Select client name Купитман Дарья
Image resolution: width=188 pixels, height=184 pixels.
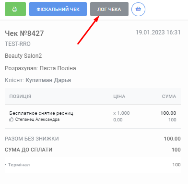click(x=48, y=80)
